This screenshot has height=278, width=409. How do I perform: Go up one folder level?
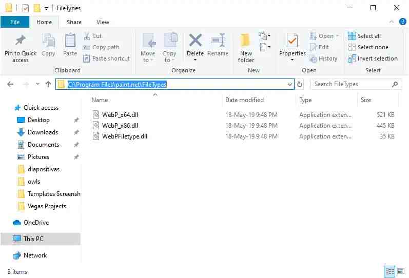[48, 84]
